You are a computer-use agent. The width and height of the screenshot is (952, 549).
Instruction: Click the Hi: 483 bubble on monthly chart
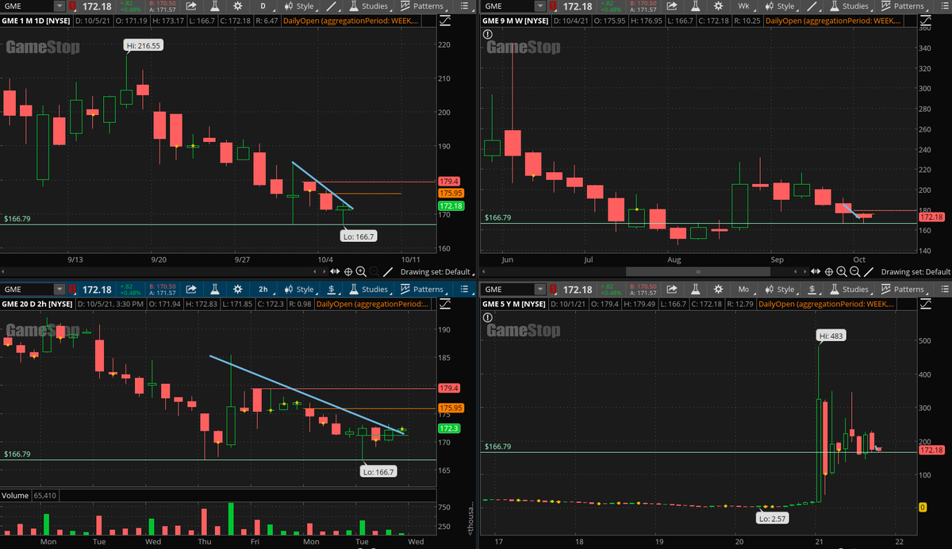coord(833,336)
